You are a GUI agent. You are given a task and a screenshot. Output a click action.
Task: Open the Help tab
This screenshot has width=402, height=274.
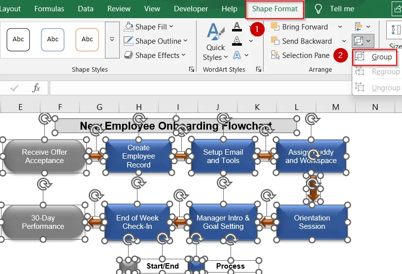click(x=230, y=9)
